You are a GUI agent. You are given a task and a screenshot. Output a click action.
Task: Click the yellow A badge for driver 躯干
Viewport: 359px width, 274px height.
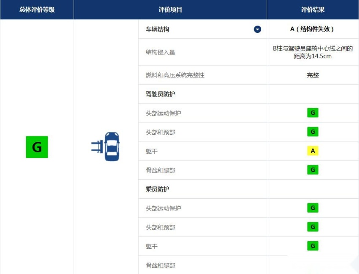313,151
